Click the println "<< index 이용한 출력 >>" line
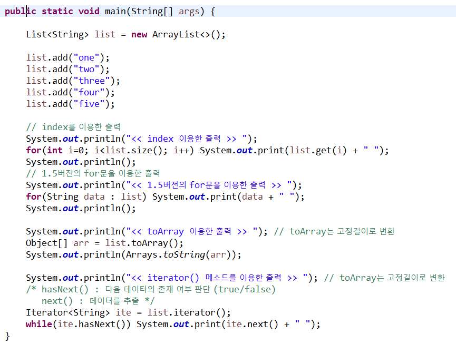 pos(142,139)
